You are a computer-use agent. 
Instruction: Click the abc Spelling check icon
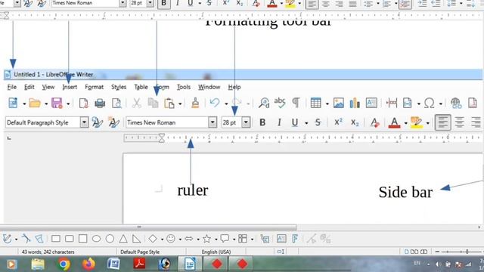(x=280, y=103)
